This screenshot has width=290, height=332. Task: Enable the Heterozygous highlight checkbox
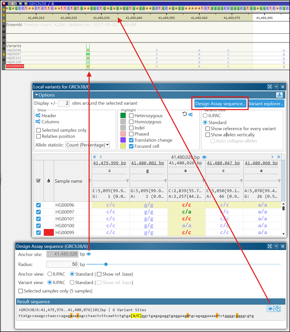coord(131,116)
